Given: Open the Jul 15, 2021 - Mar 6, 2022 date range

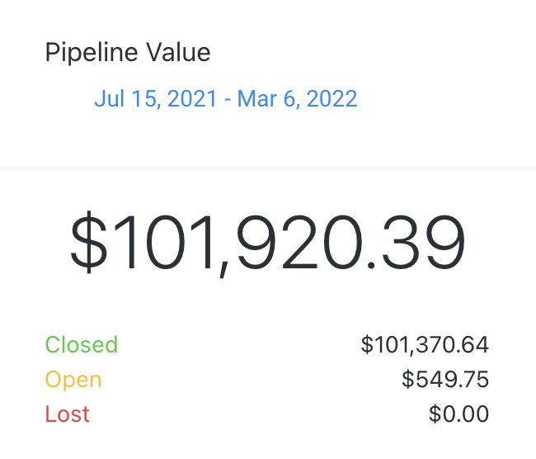Looking at the screenshot, I should click(226, 99).
